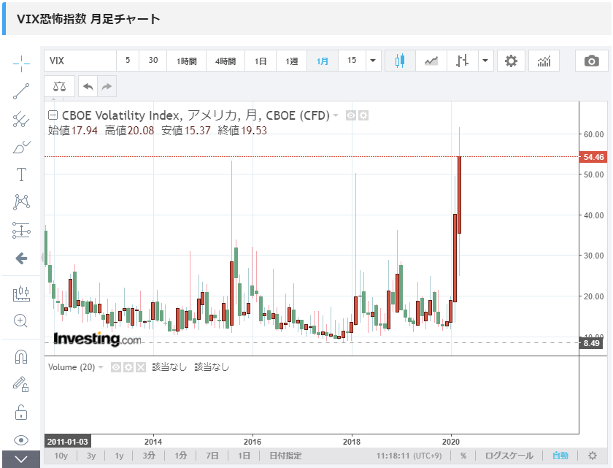Open bottom bar settings gear

(593, 456)
